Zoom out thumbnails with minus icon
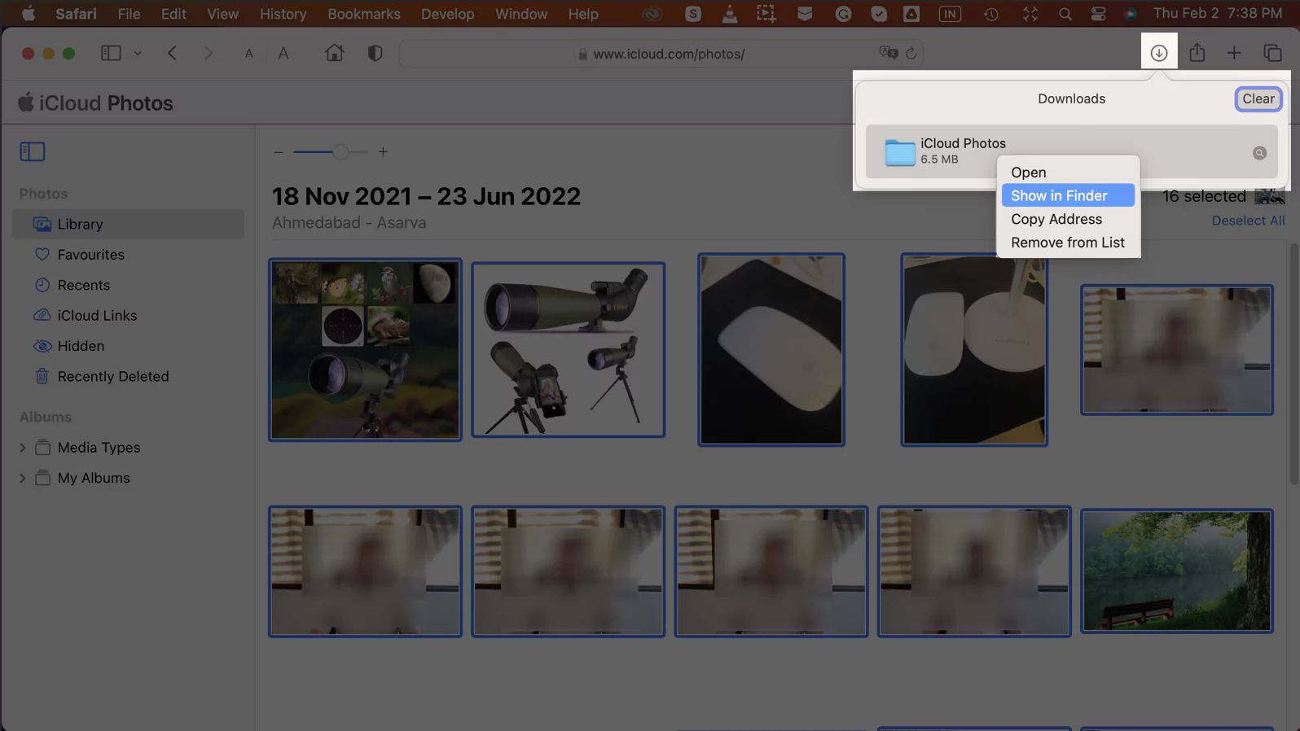 click(x=279, y=152)
